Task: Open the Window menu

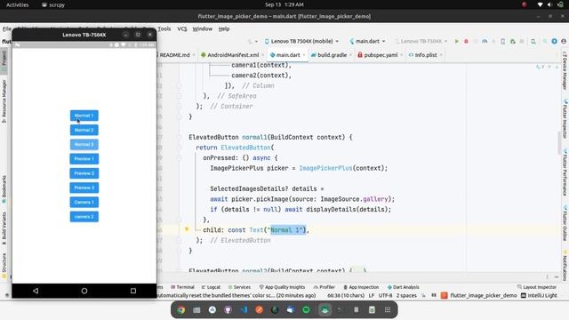Action: pos(203,28)
